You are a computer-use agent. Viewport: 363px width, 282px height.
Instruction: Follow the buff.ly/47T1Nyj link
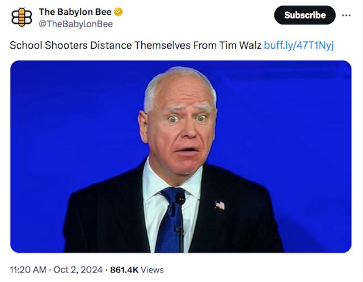click(299, 45)
